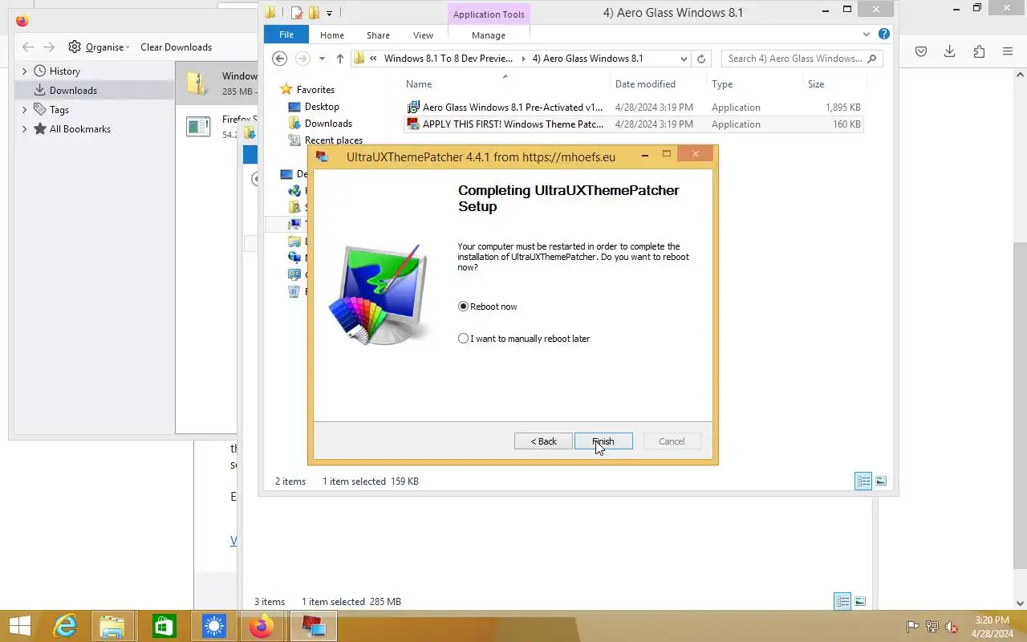The width and height of the screenshot is (1027, 642).
Task: Switch front Explorer to large icons view
Action: pos(881,481)
